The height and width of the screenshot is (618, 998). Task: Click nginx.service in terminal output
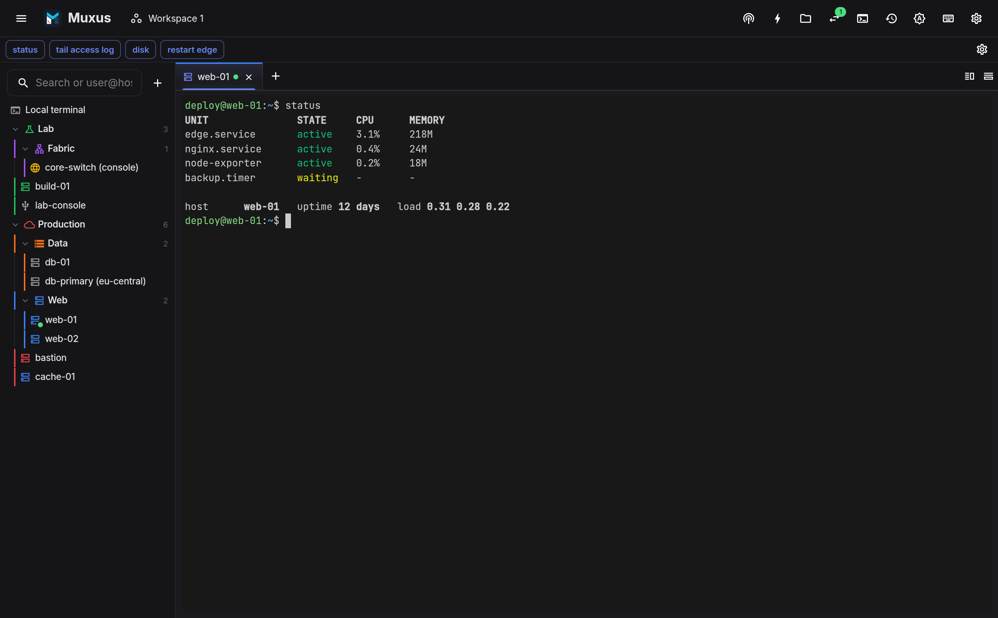223,149
